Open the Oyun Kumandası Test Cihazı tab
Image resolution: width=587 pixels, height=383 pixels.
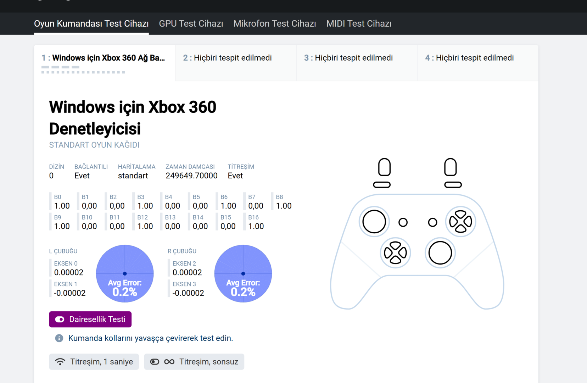(x=91, y=23)
